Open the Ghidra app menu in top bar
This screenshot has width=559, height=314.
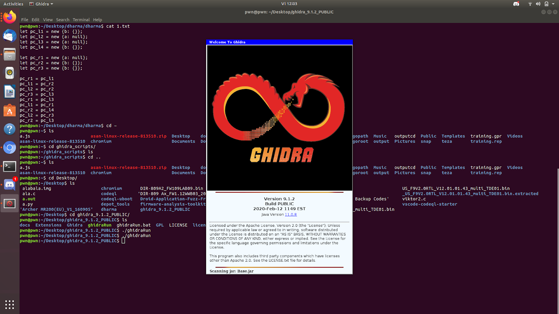click(x=41, y=4)
